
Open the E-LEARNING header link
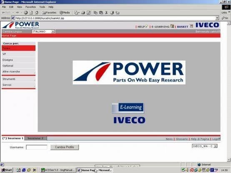(x=161, y=27)
